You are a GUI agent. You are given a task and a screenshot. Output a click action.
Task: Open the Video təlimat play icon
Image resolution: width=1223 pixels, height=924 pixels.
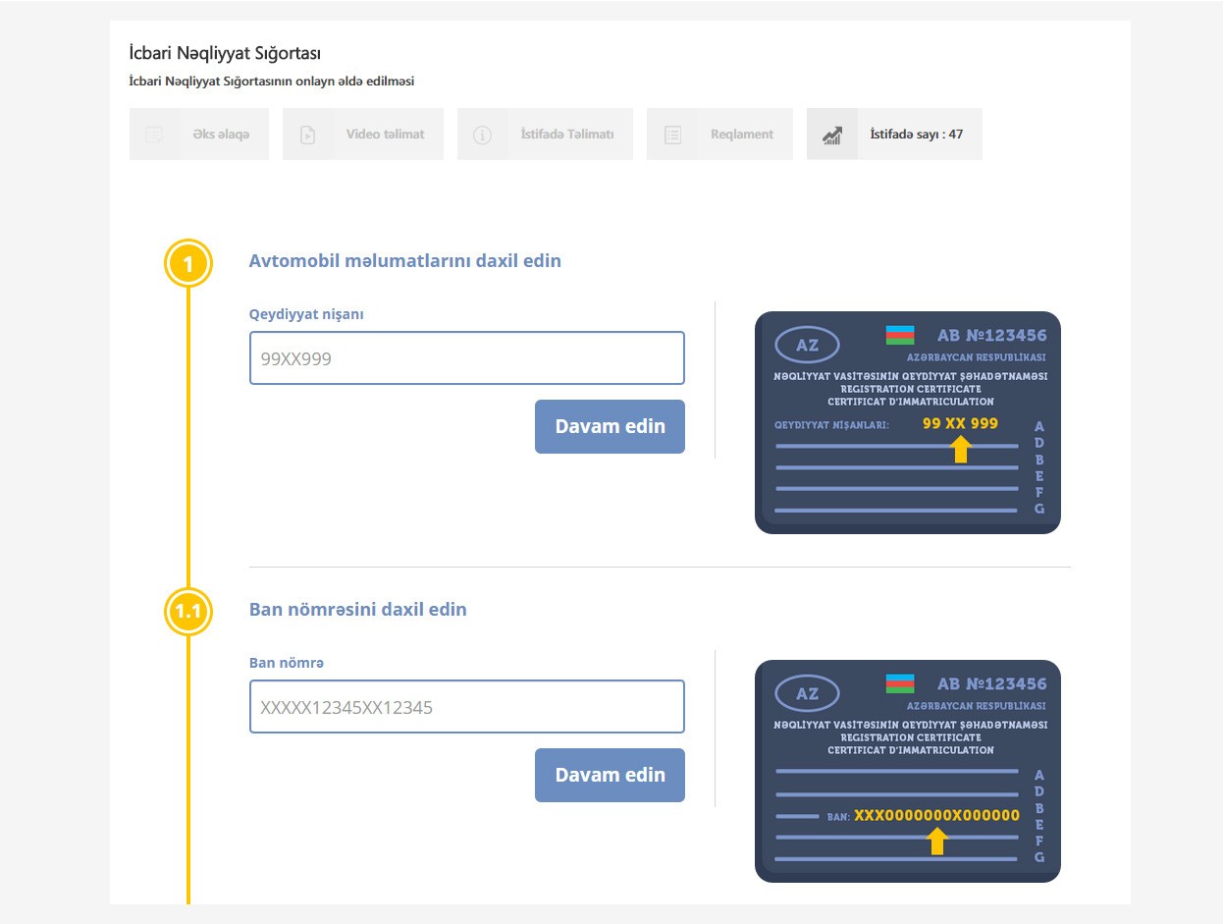point(307,135)
